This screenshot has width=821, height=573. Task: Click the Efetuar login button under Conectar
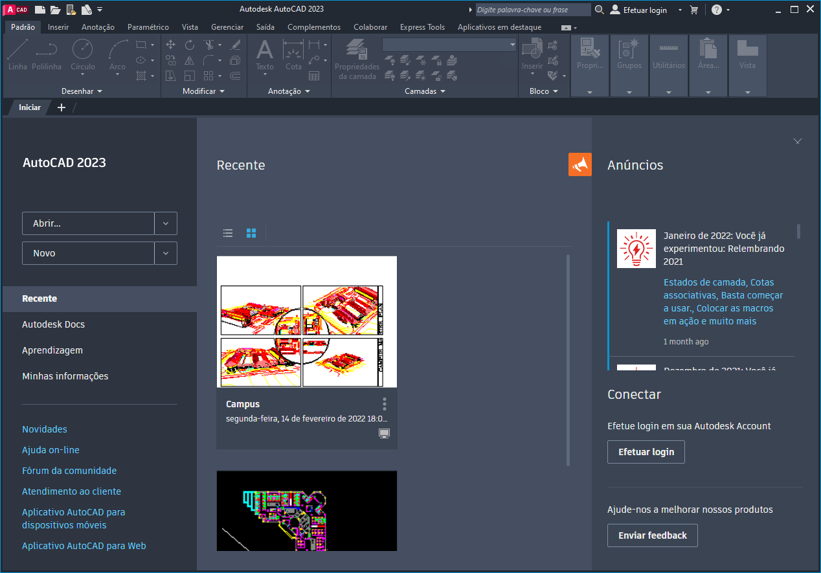(x=646, y=452)
